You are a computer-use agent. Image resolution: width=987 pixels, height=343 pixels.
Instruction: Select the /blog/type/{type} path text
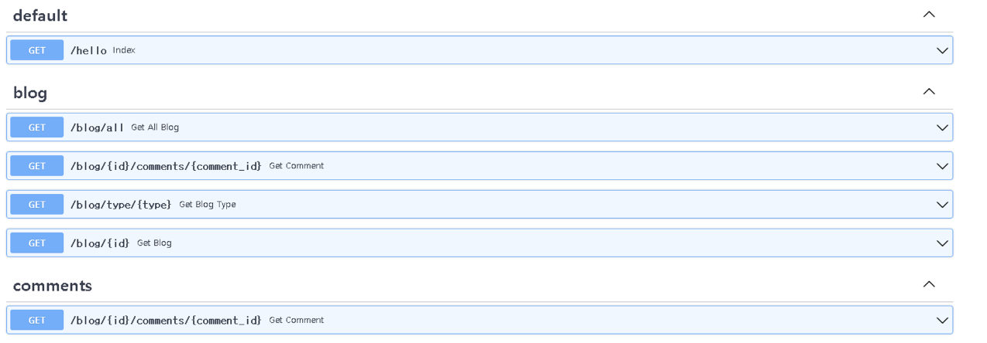point(121,205)
